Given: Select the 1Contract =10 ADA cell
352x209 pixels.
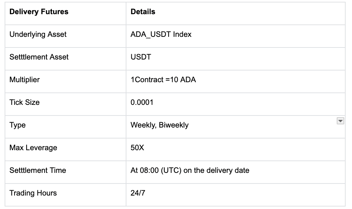Looking at the screenshot, I should pos(163,80).
